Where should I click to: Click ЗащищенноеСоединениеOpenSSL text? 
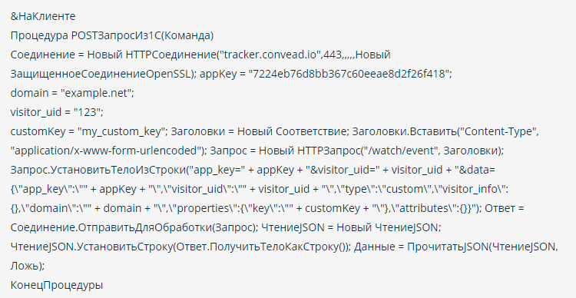(x=101, y=74)
